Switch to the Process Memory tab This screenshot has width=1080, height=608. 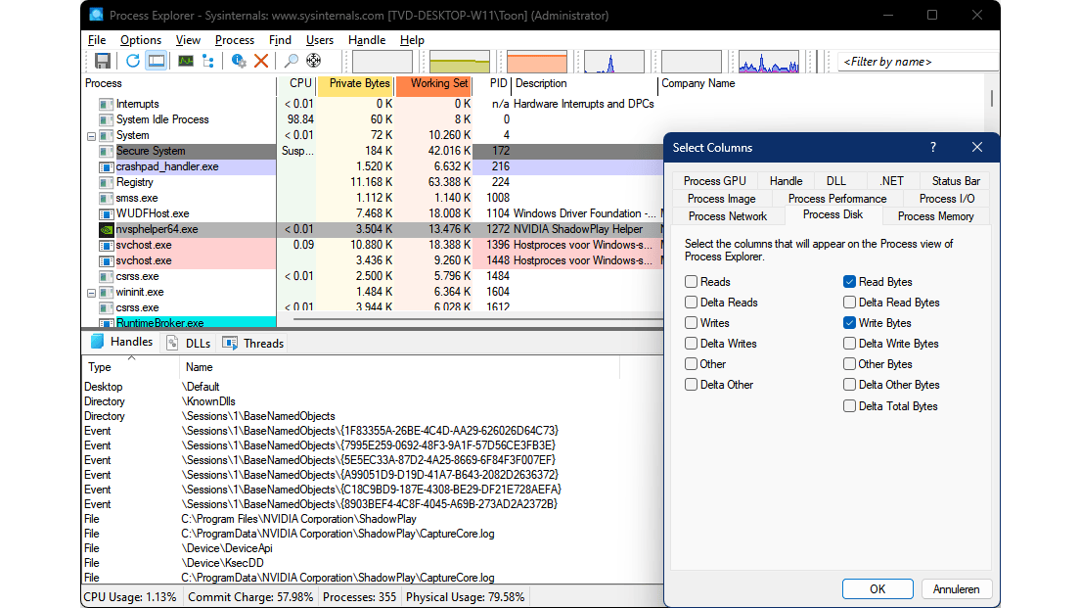[935, 216]
